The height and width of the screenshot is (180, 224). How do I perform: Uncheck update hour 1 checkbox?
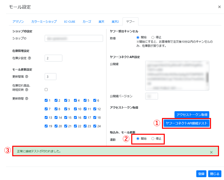(x=46, y=100)
